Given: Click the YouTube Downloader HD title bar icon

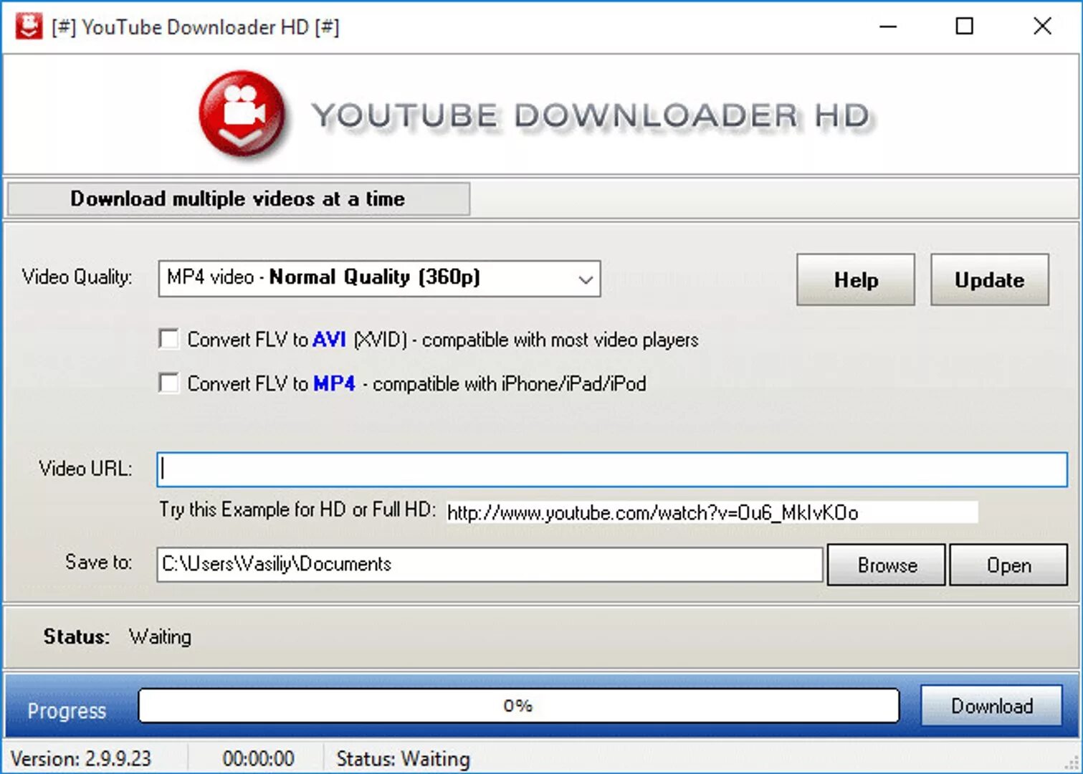Looking at the screenshot, I should (x=29, y=27).
